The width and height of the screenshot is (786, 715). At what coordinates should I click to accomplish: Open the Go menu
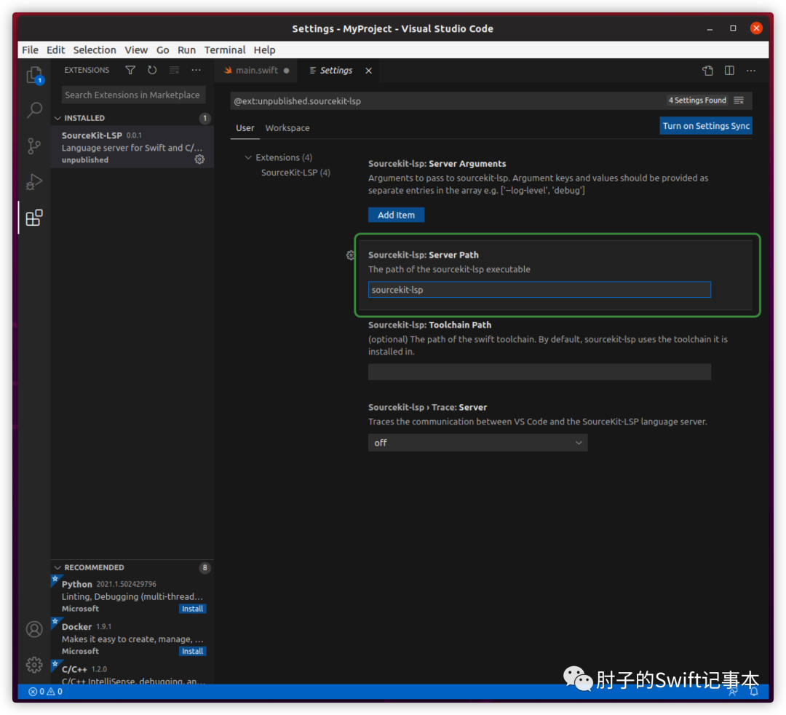162,50
